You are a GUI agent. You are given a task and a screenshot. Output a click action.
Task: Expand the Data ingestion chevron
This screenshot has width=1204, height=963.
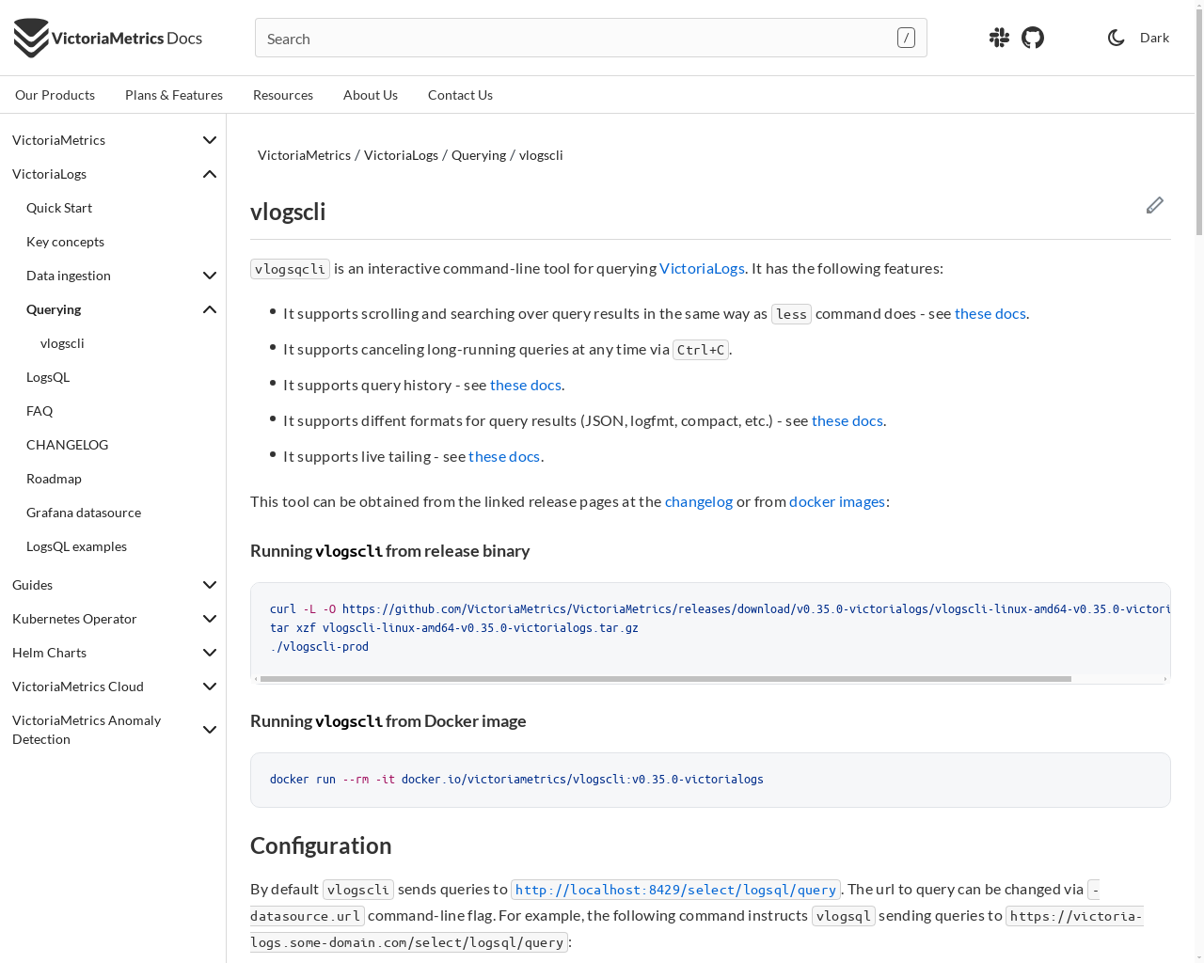(x=210, y=276)
